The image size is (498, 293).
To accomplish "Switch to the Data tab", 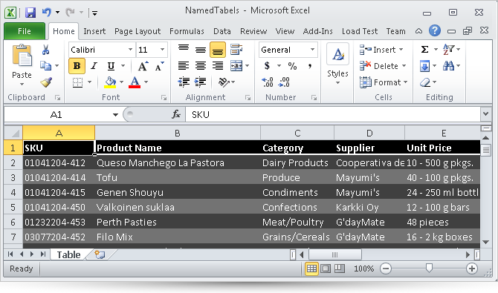I will coord(222,31).
